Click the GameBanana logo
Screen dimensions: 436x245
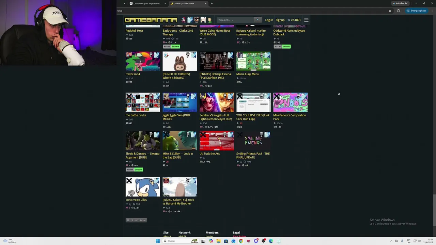point(151,20)
